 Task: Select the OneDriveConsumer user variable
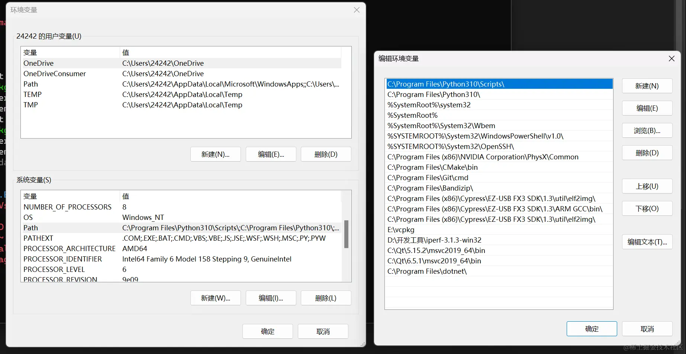coord(181,74)
